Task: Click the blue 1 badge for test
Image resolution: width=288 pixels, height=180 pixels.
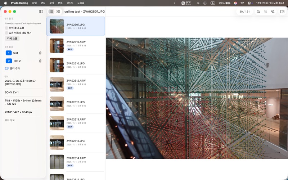Action: tap(9, 53)
